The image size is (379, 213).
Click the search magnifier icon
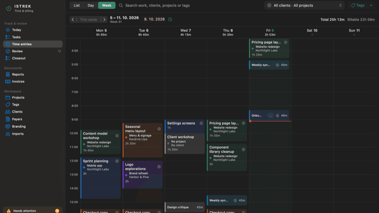pyautogui.click(x=121, y=5)
